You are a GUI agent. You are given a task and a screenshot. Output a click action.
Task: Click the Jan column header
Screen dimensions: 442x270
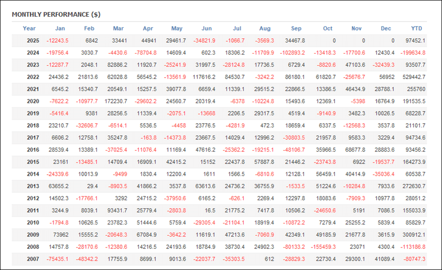[60, 28]
